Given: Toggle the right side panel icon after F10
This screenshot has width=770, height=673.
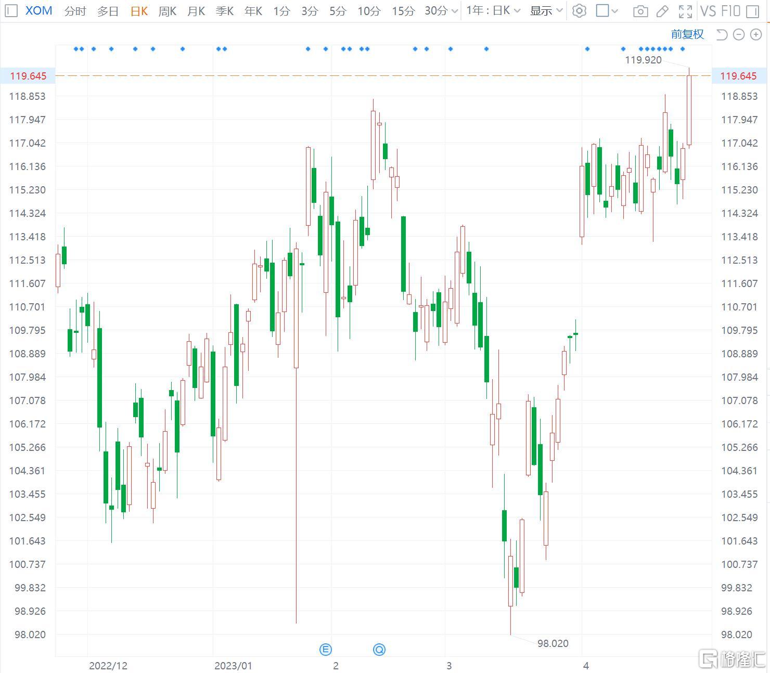Looking at the screenshot, I should [752, 11].
